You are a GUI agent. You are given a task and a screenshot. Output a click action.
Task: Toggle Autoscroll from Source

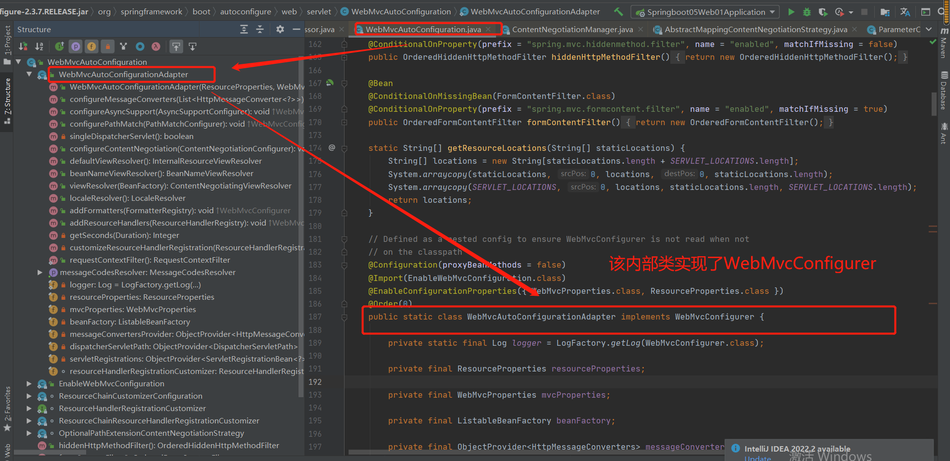(193, 46)
